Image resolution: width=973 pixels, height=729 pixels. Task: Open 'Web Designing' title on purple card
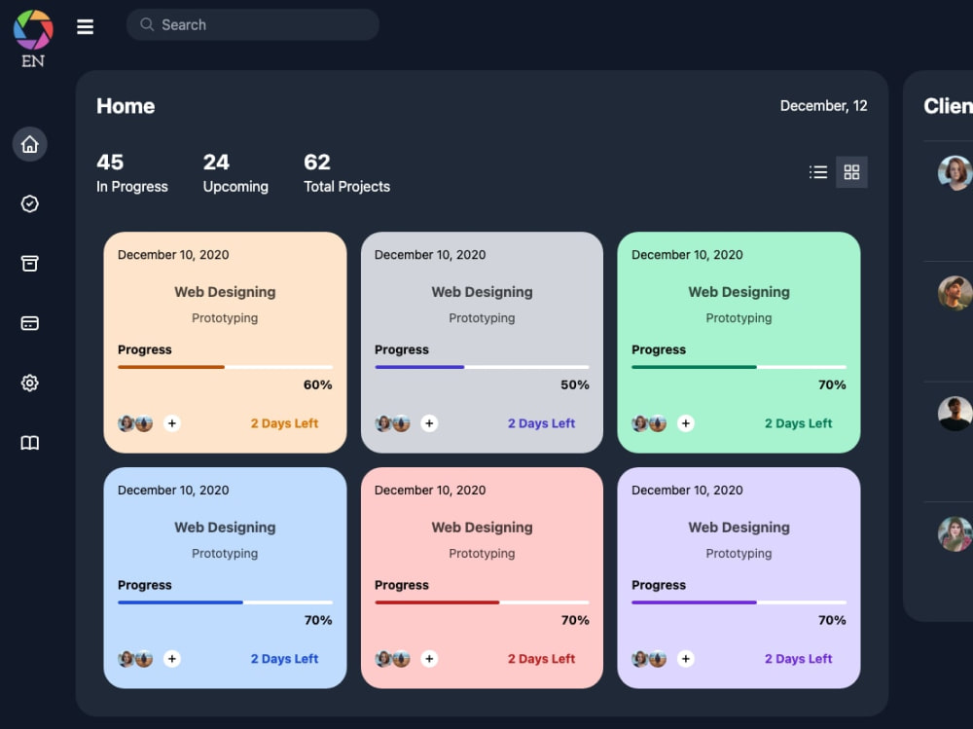coord(739,528)
